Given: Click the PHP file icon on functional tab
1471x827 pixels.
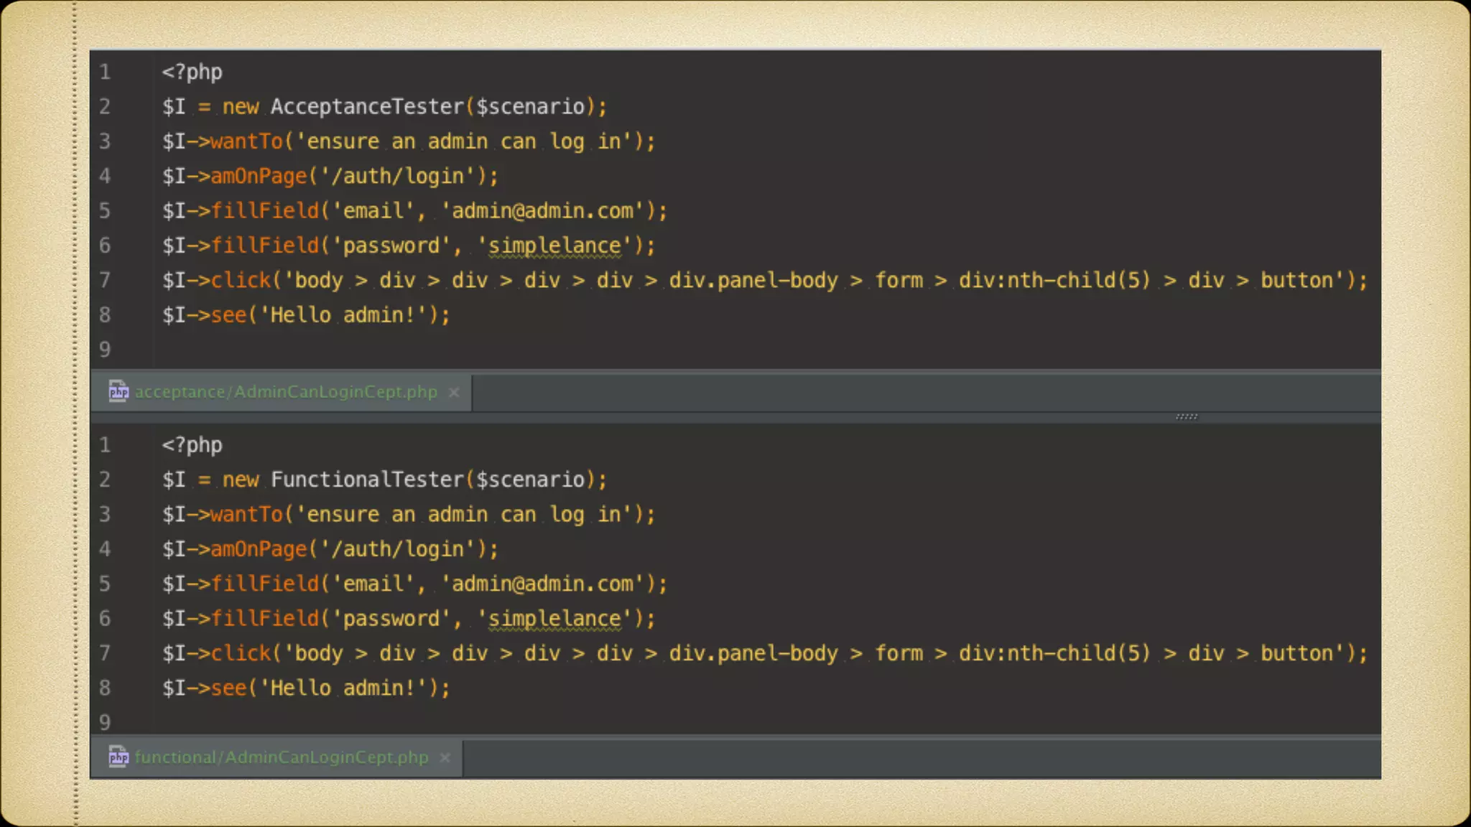Looking at the screenshot, I should click(x=119, y=757).
